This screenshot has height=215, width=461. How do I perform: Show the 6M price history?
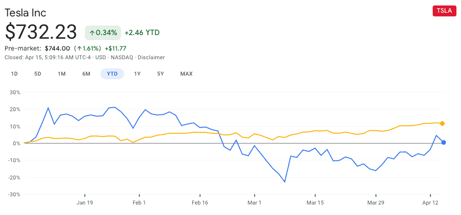point(86,74)
